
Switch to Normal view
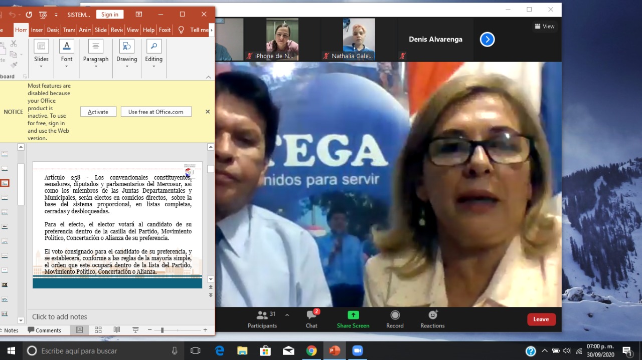point(79,330)
